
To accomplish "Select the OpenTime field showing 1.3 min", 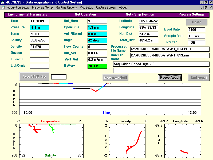I will pyautogui.click(x=97, y=28).
